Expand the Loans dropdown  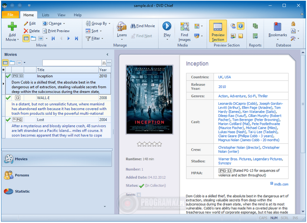[122, 39]
